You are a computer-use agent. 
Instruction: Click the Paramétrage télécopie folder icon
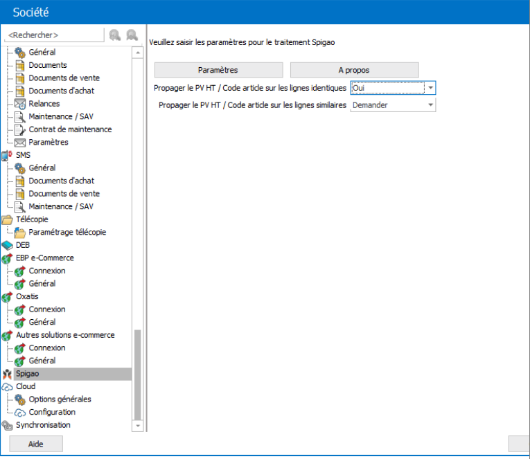[20, 233]
